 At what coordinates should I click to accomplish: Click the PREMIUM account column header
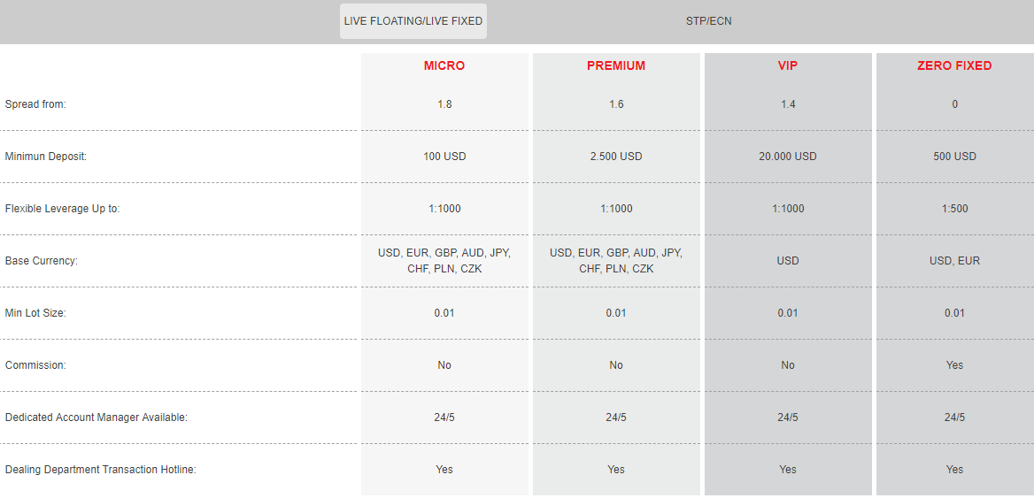[616, 65]
